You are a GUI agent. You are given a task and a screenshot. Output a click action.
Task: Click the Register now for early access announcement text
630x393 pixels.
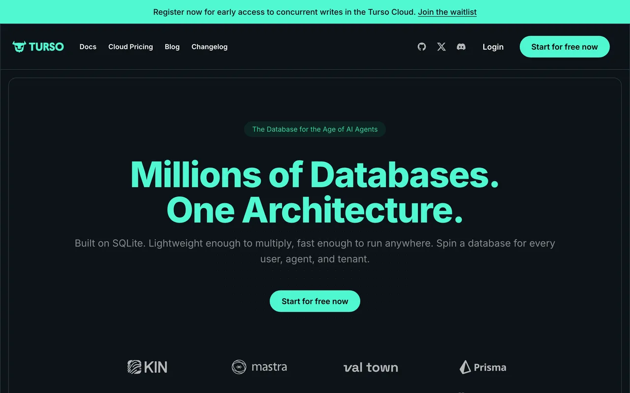click(x=284, y=12)
